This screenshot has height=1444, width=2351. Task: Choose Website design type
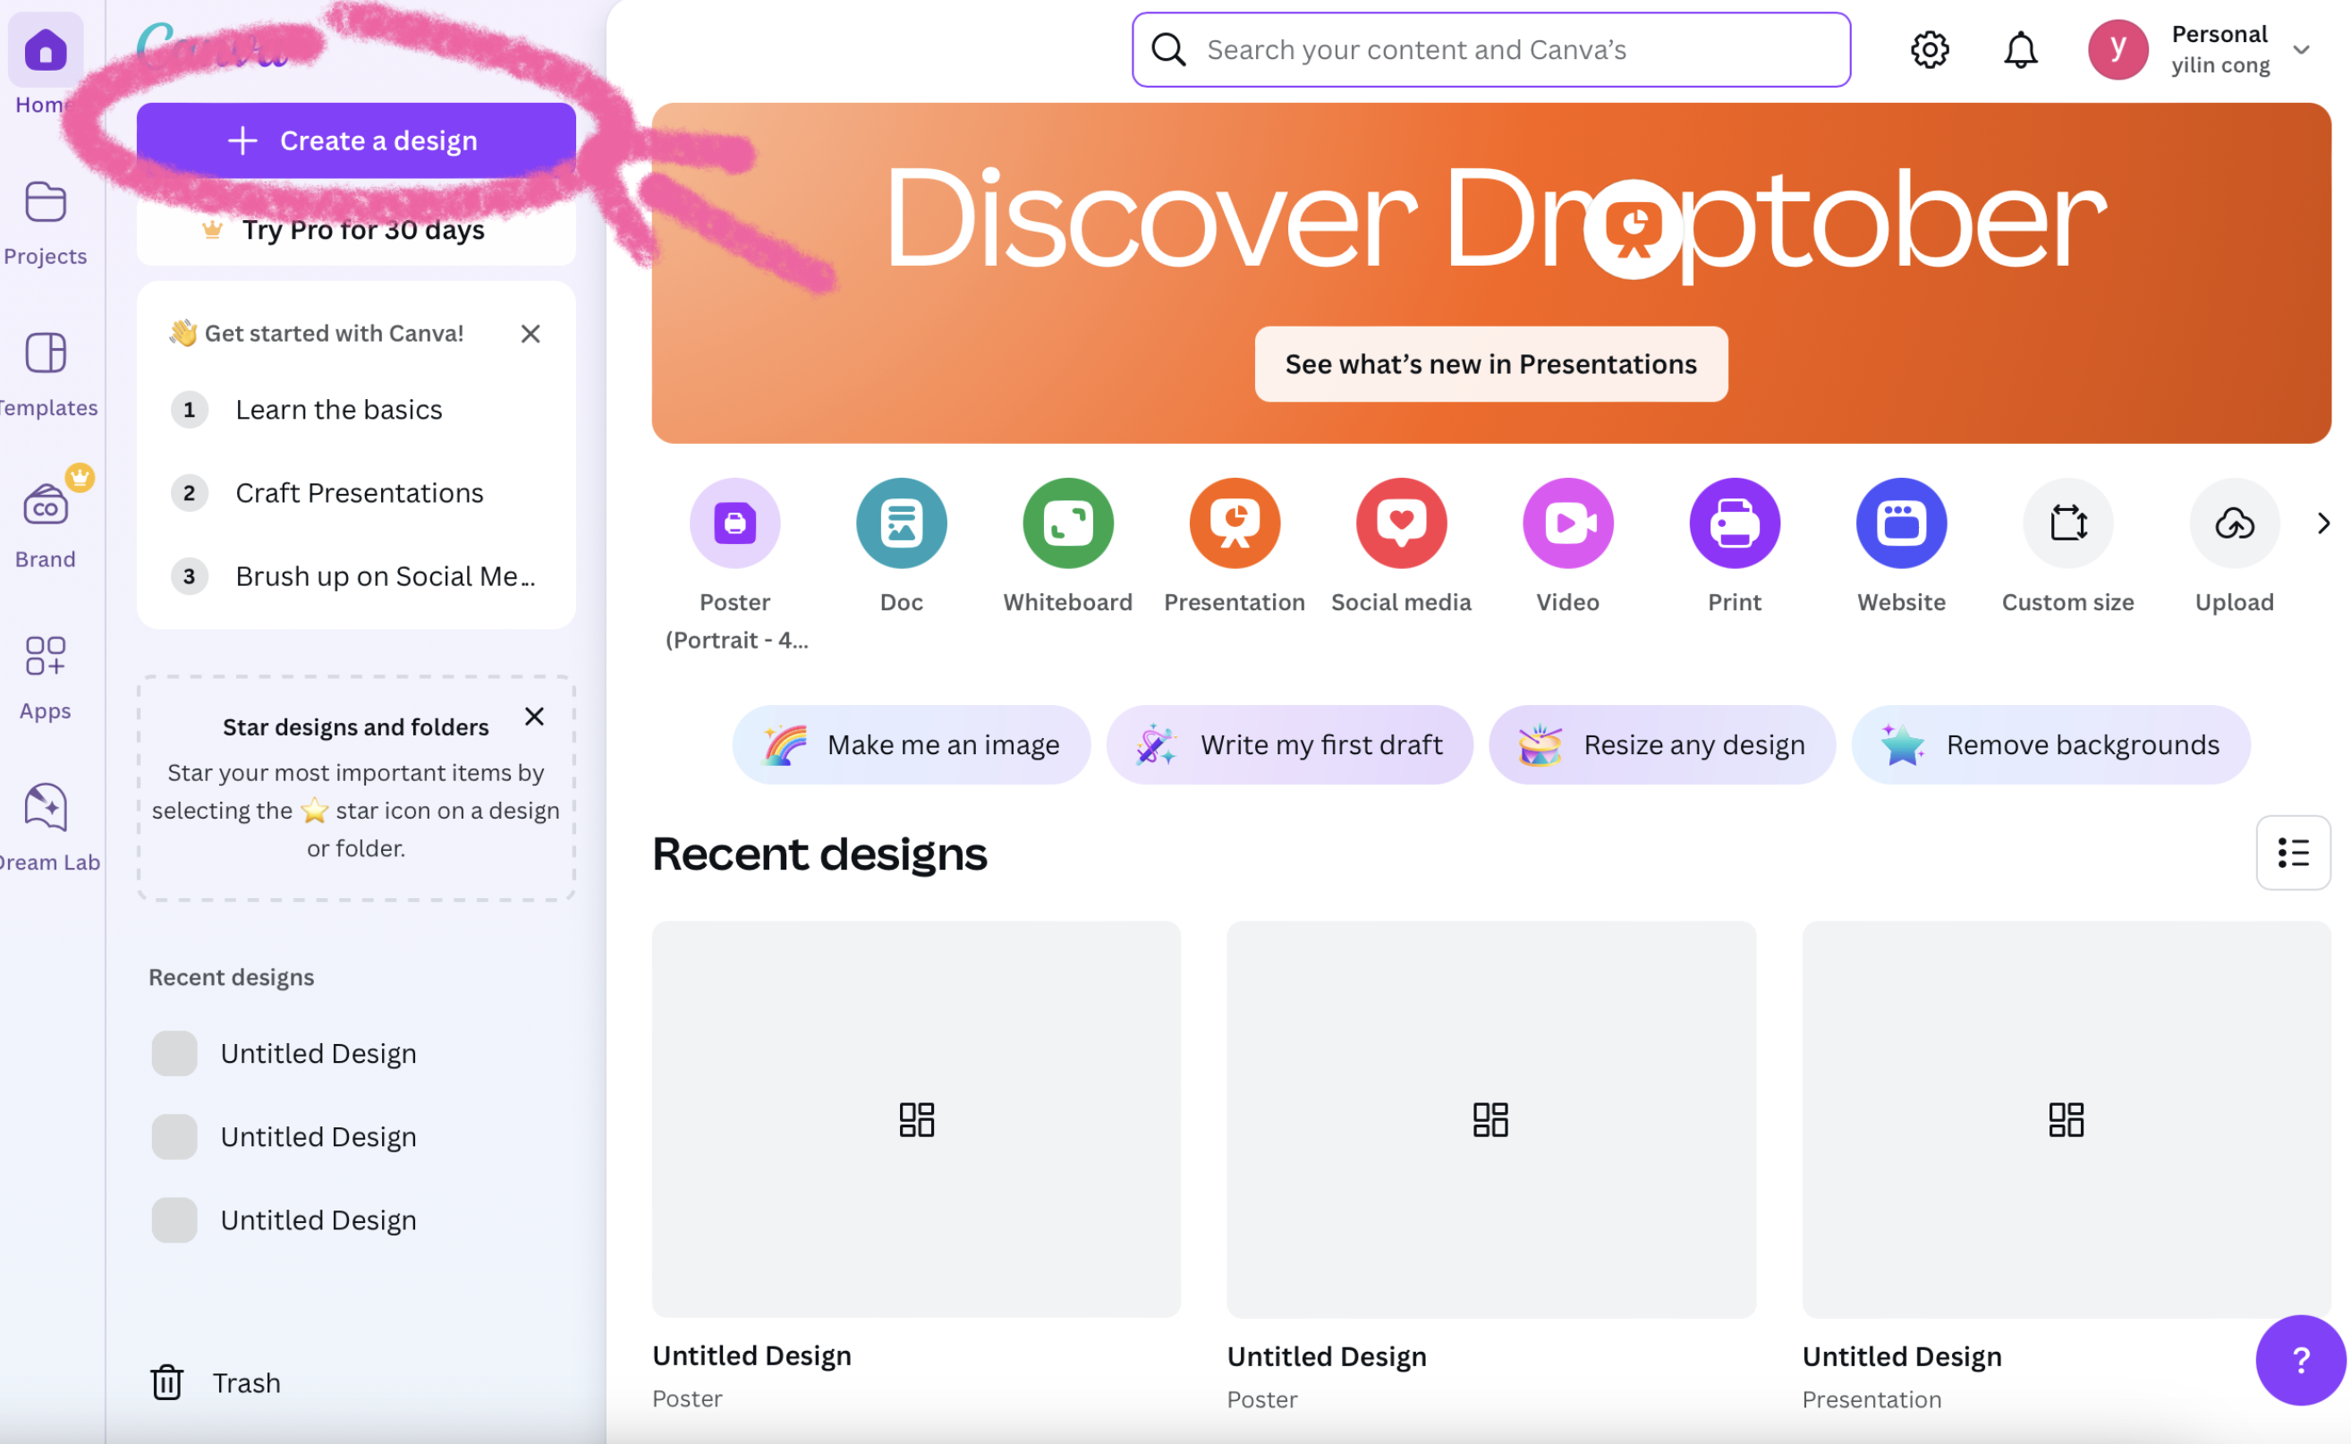(1900, 522)
